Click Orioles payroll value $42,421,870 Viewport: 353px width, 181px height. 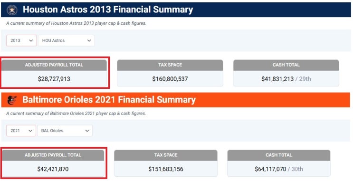pyautogui.click(x=53, y=169)
